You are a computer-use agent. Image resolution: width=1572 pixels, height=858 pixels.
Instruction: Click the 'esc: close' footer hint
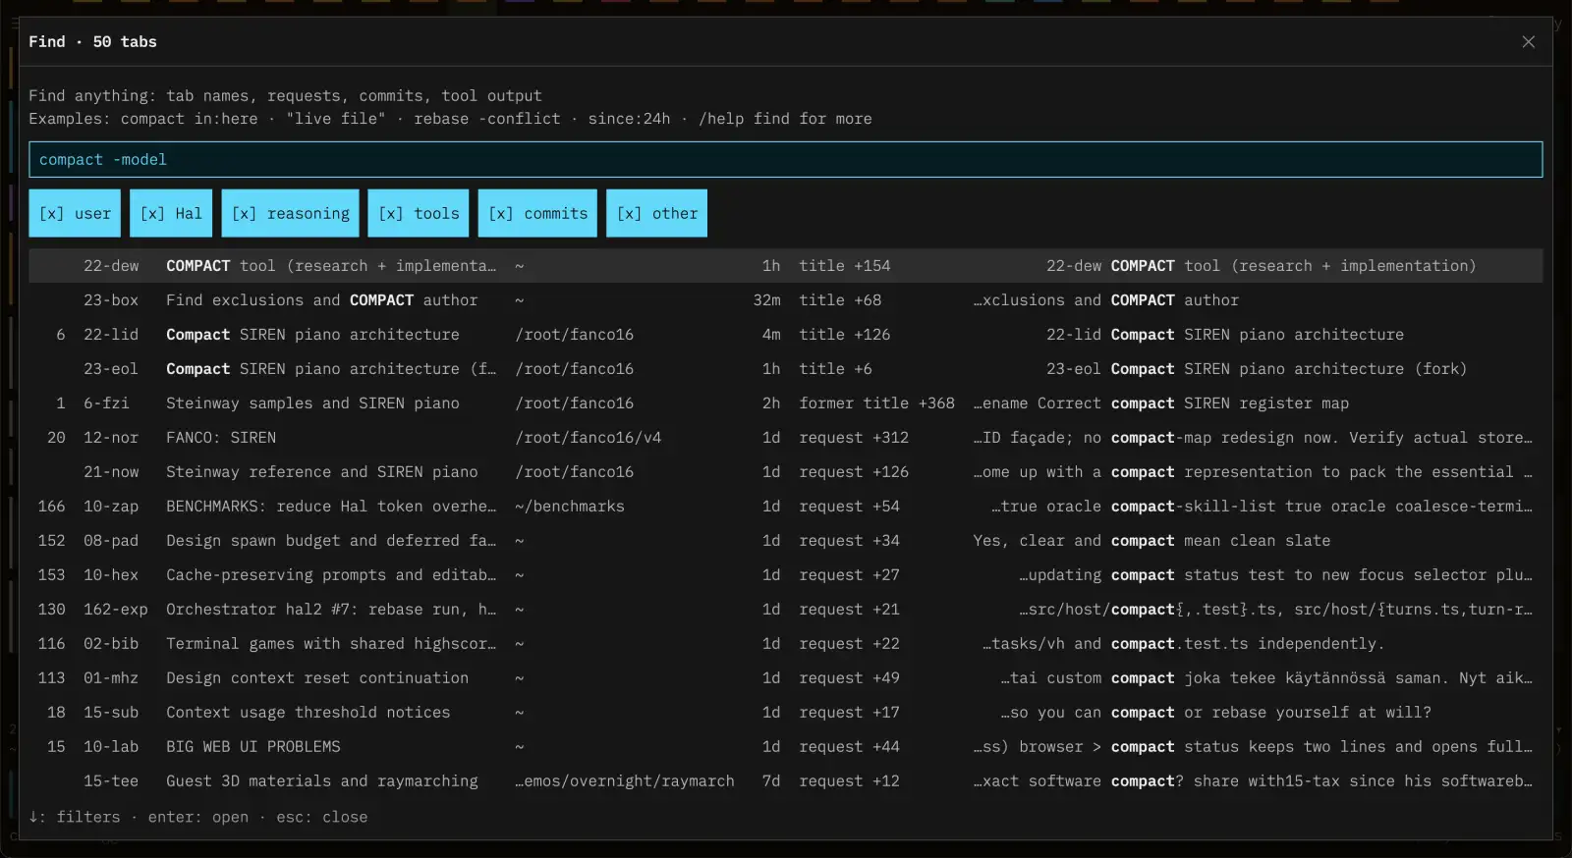322,817
